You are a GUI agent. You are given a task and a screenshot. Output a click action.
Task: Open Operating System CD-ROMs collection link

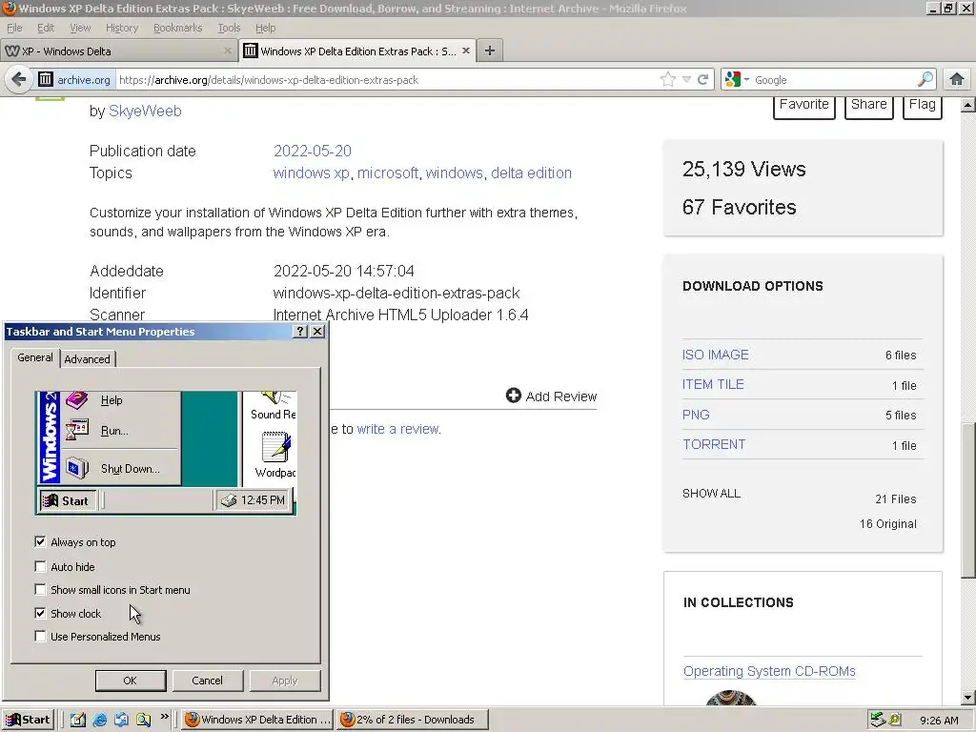[769, 671]
